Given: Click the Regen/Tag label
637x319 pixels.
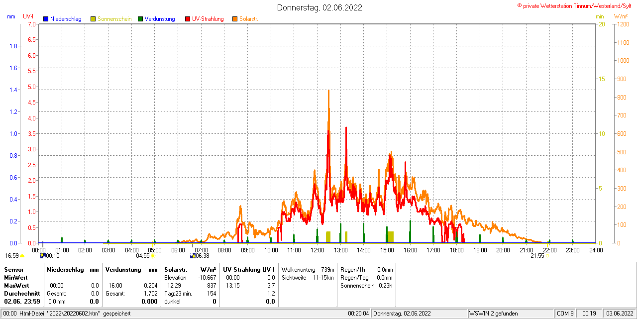Looking at the screenshot, I should 354,278.
